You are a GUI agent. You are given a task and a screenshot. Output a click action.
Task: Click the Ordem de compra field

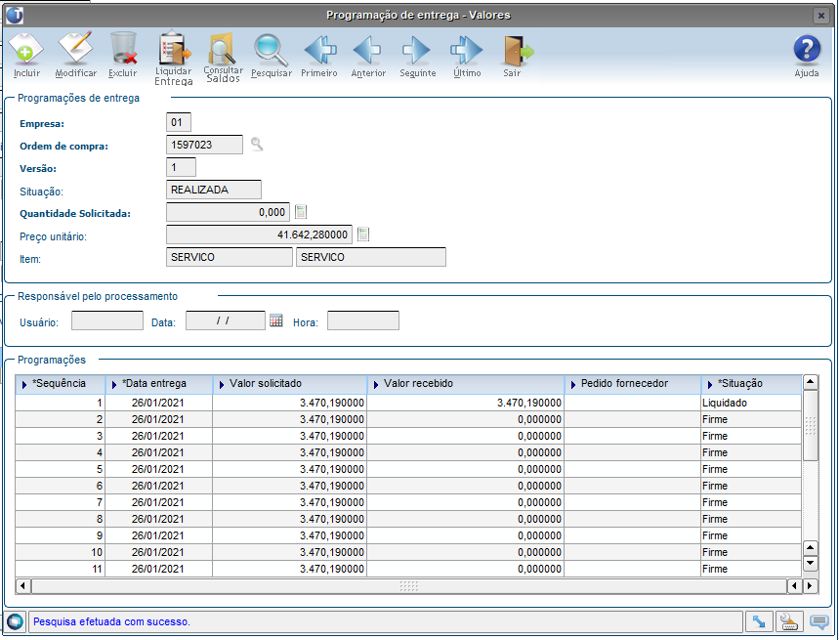click(204, 145)
